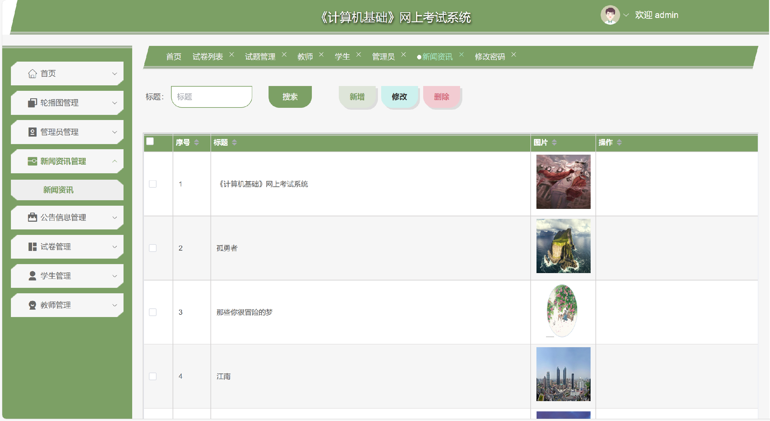Click the carousel management (轮播图管理) icon
770x421 pixels.
click(32, 103)
